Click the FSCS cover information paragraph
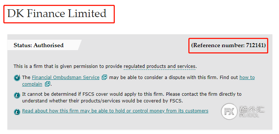Viewport: 279px width, 134px height. (x=132, y=97)
